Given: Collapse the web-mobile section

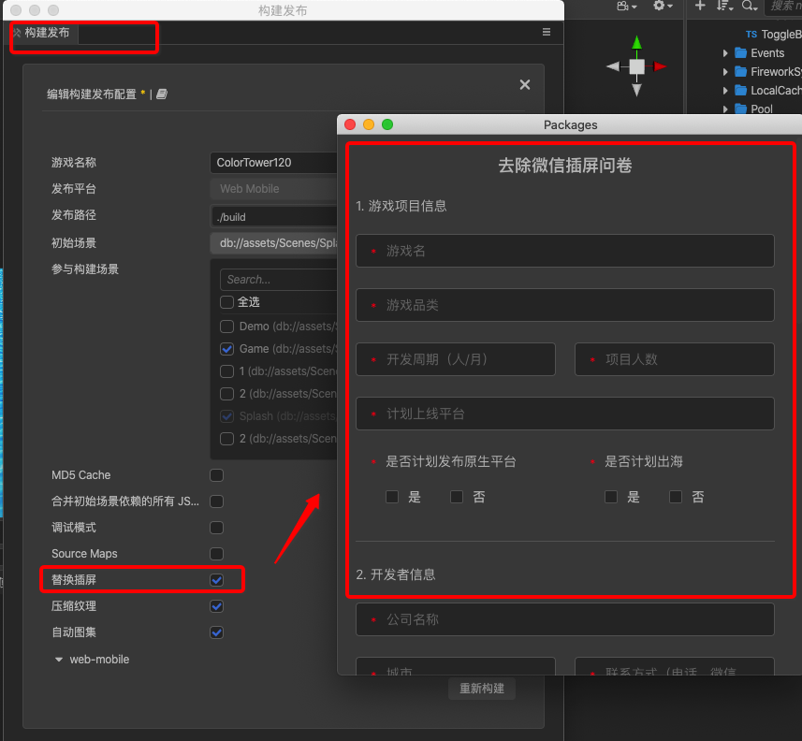Looking at the screenshot, I should pyautogui.click(x=59, y=660).
